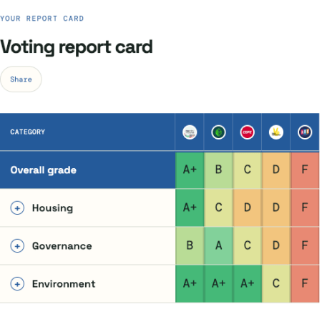Expand the Housing category row
This screenshot has width=322, height=322.
[x=17, y=208]
